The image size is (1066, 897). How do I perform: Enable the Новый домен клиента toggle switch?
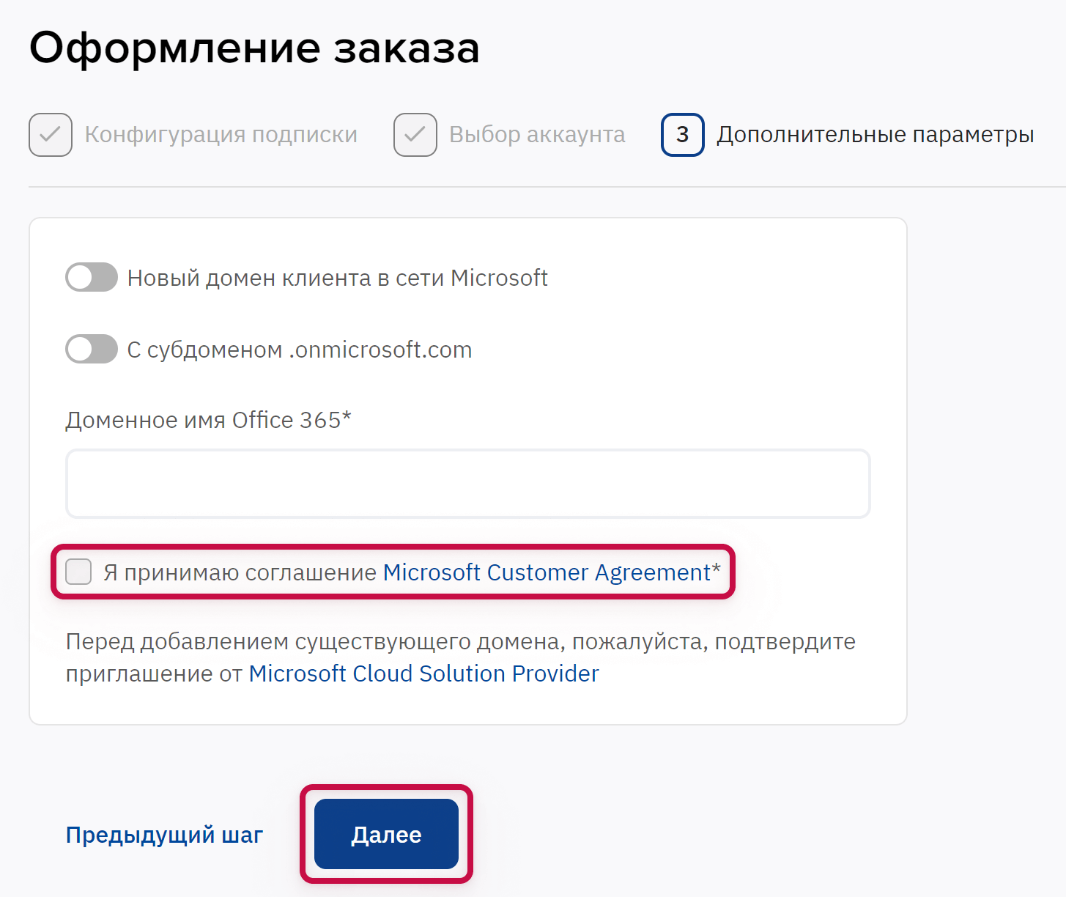[x=92, y=278]
